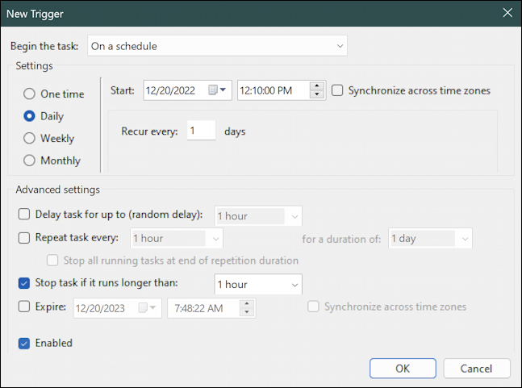This screenshot has height=388, width=522.
Task: Click the OK button
Action: pos(403,369)
